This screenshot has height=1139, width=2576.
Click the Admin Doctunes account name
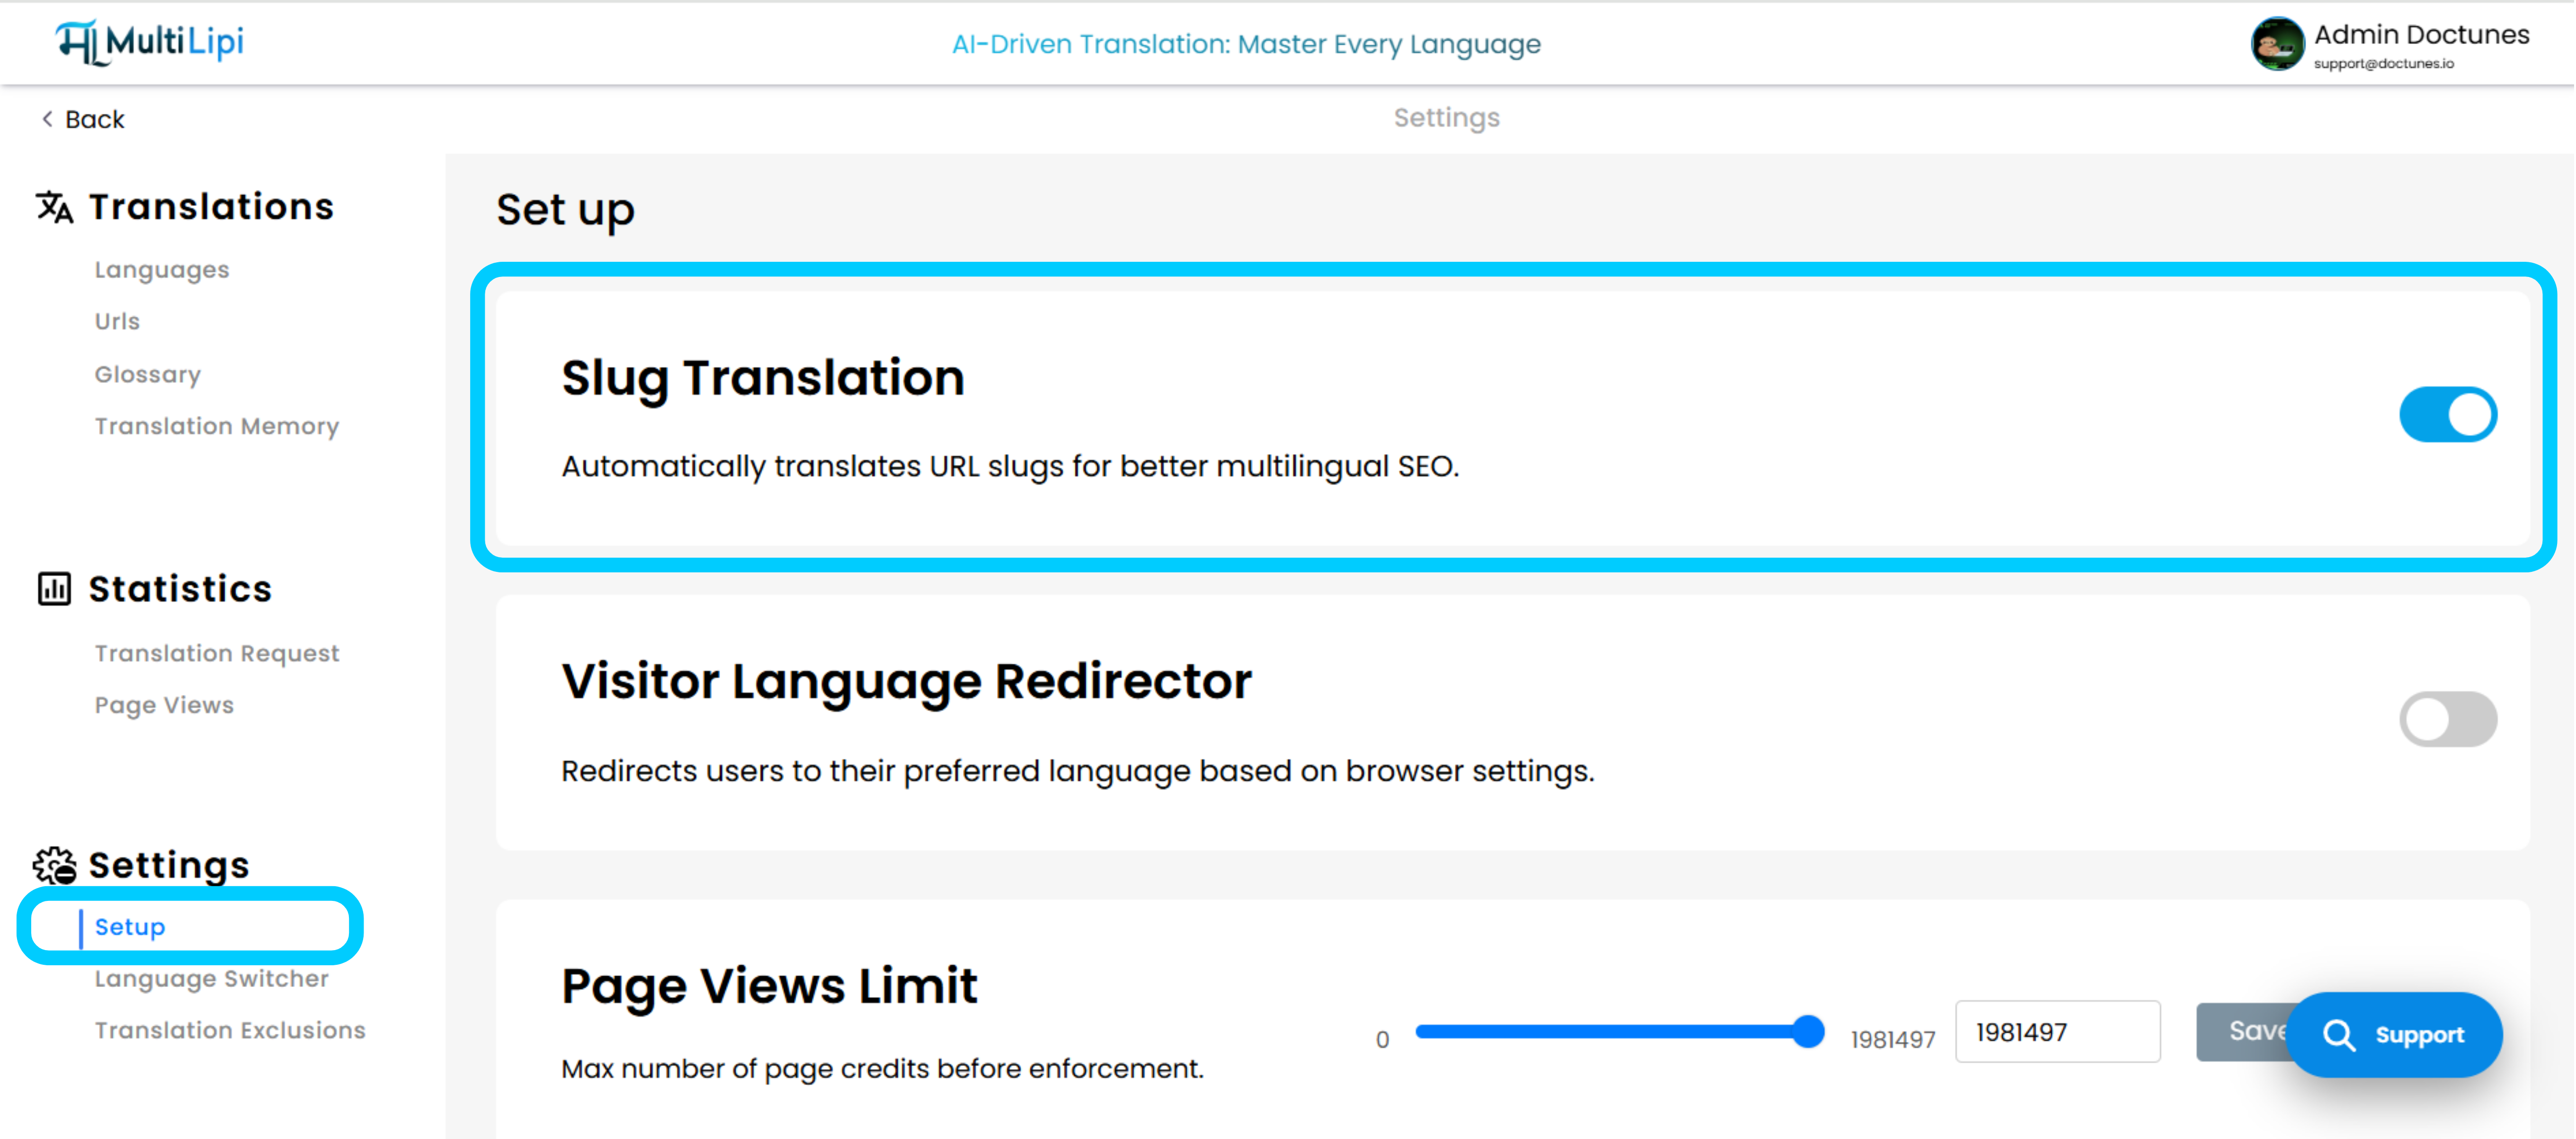coord(2421,34)
